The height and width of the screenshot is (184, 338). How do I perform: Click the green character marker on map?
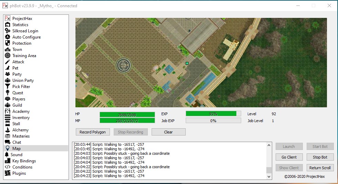[x=187, y=63]
